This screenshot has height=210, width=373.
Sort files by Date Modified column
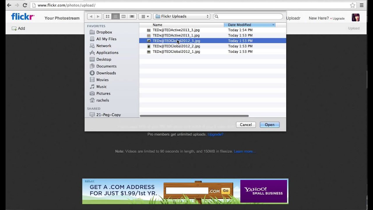coord(249,25)
